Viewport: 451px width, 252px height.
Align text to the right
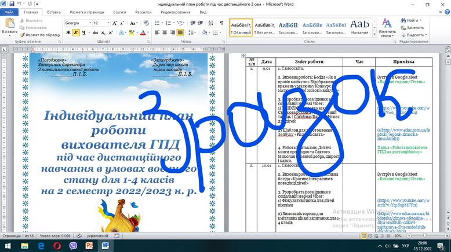[x=173, y=33]
